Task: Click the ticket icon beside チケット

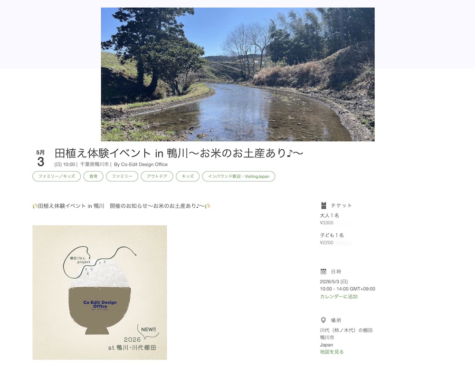Action: tap(323, 205)
